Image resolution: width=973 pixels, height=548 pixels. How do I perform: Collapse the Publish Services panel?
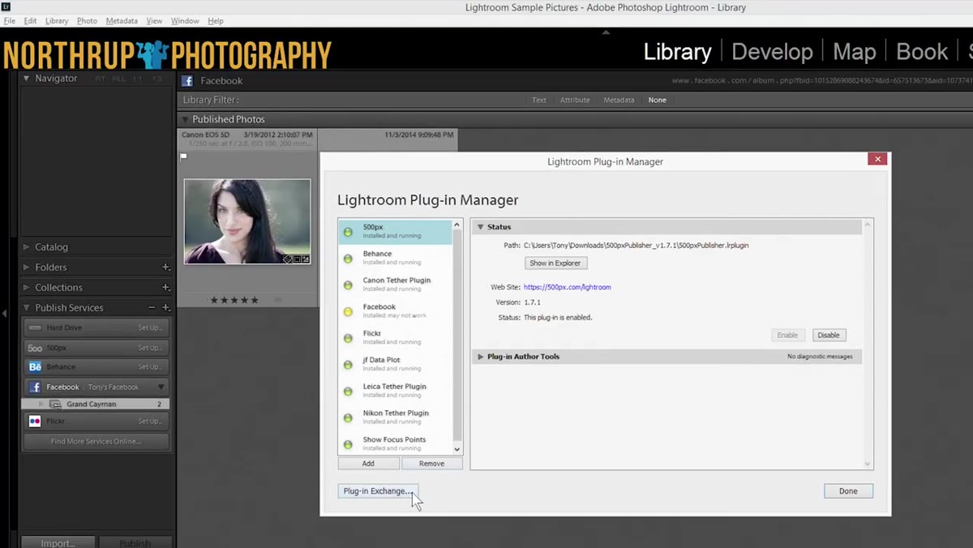click(26, 308)
